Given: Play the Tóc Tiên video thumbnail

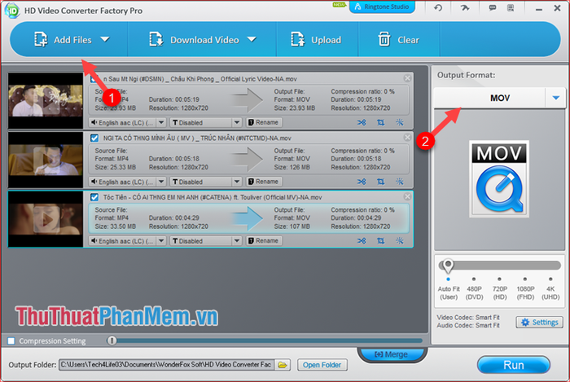Looking at the screenshot, I should click(x=46, y=219).
